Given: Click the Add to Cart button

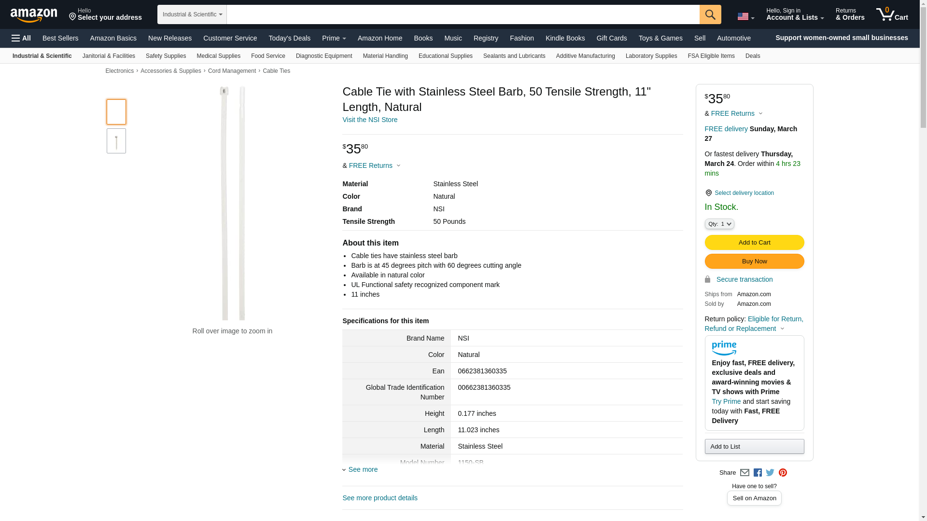Looking at the screenshot, I should pyautogui.click(x=754, y=243).
